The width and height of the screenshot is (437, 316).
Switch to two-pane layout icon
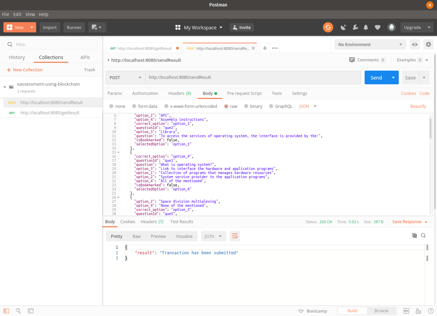pos(406,311)
